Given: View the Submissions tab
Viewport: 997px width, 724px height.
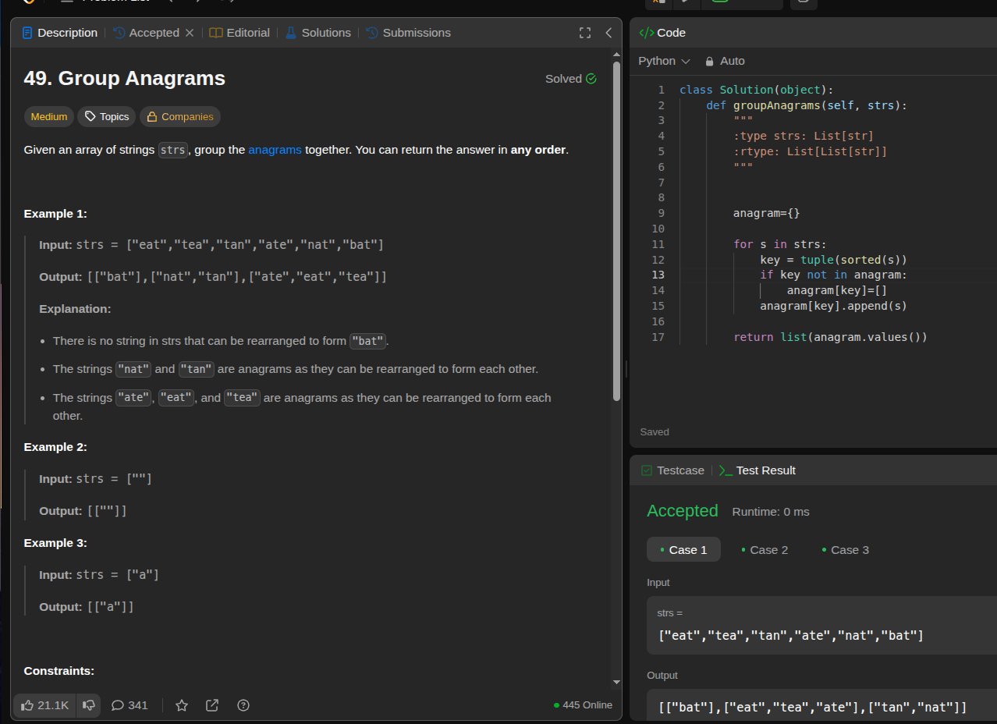Looking at the screenshot, I should (408, 33).
